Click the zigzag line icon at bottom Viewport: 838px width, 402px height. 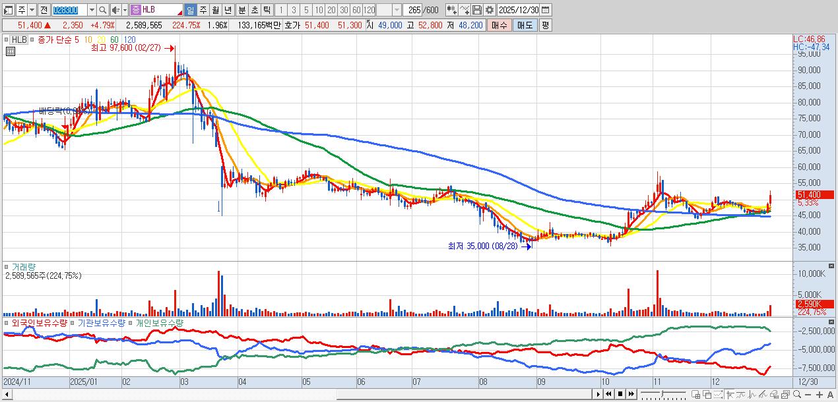tap(752, 394)
